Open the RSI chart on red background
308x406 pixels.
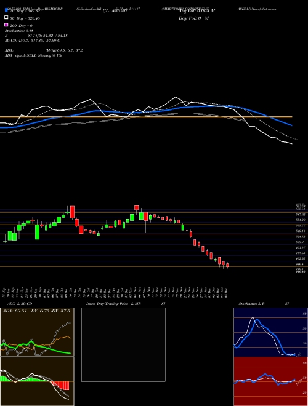[270, 381]
